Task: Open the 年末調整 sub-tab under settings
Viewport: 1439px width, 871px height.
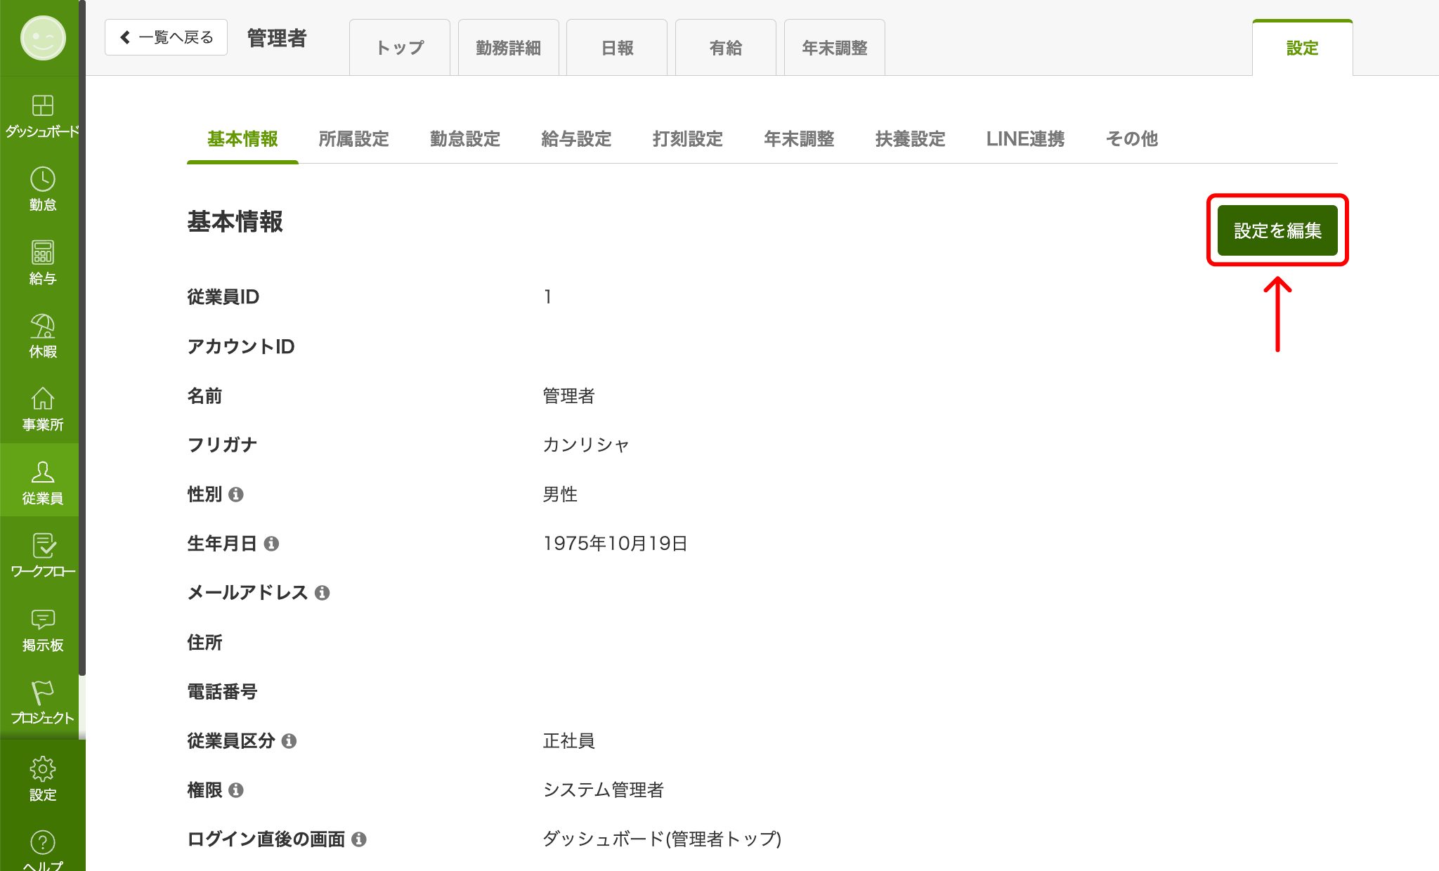Action: (799, 139)
